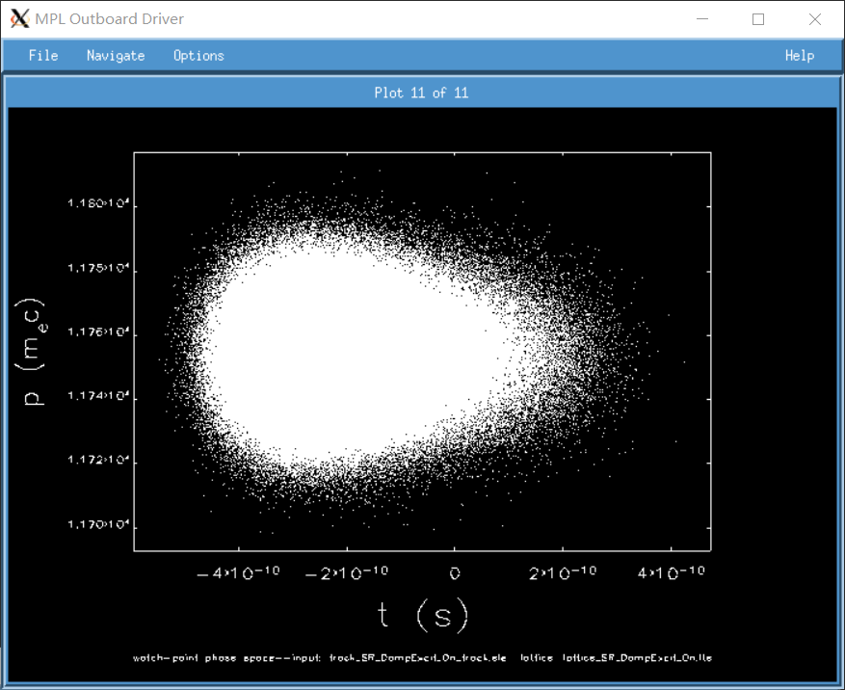
Task: Minimize the MPL Outboard Driver window
Action: (705, 19)
